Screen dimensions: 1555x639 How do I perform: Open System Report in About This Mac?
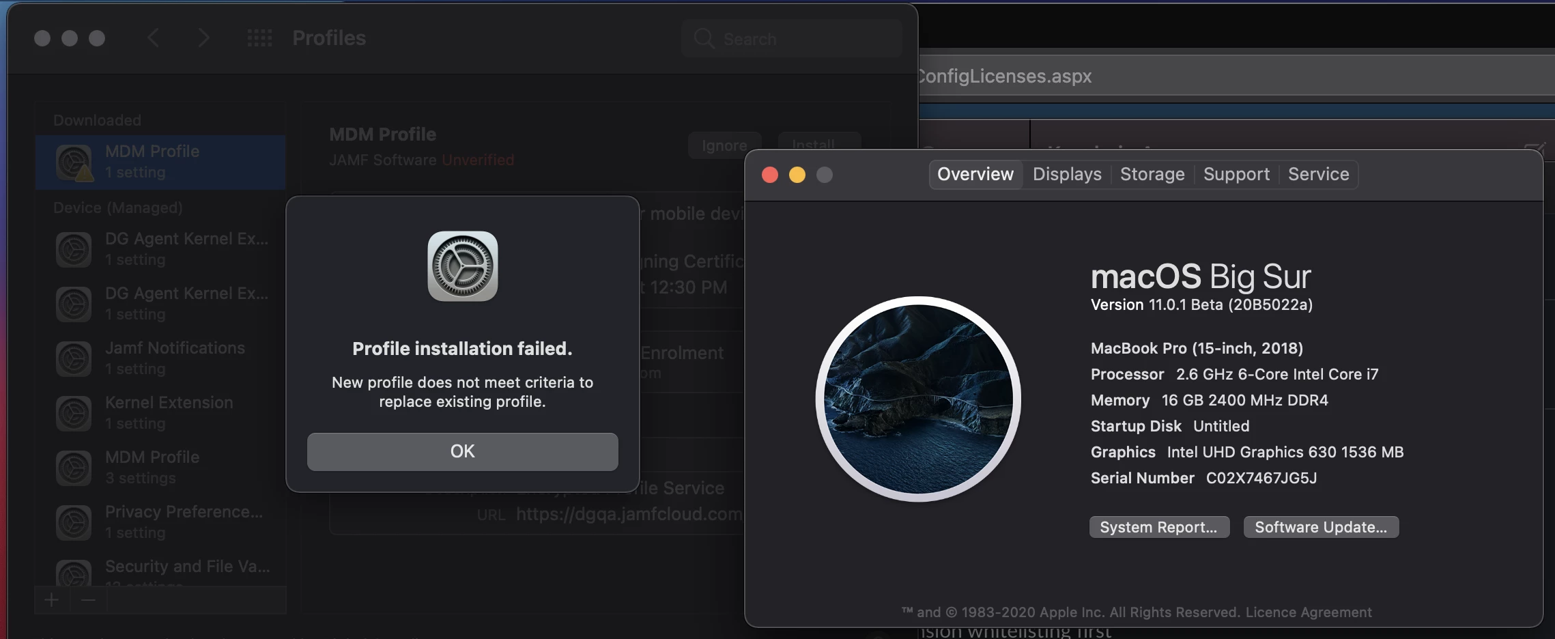click(x=1159, y=527)
